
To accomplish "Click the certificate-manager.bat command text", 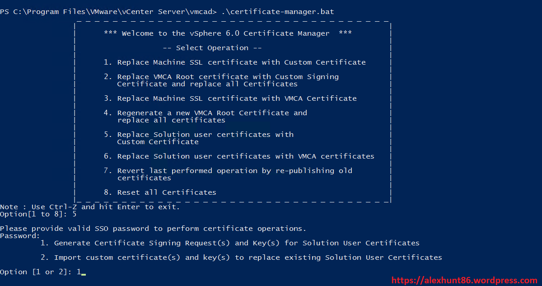I will pos(278,12).
